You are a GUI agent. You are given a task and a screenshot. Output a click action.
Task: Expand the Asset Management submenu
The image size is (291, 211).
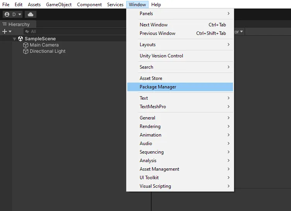coord(180,169)
